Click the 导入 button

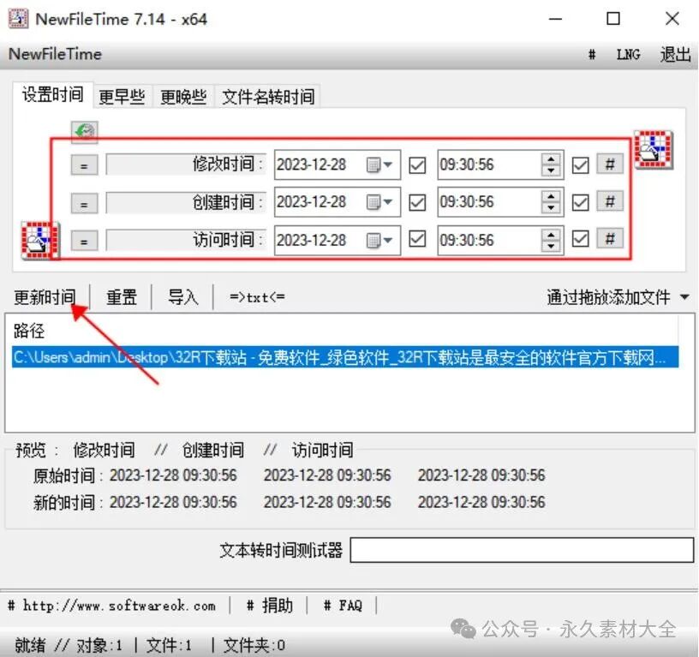[182, 297]
